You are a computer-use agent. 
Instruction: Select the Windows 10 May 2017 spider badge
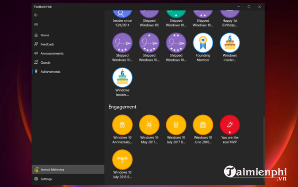(x=149, y=125)
